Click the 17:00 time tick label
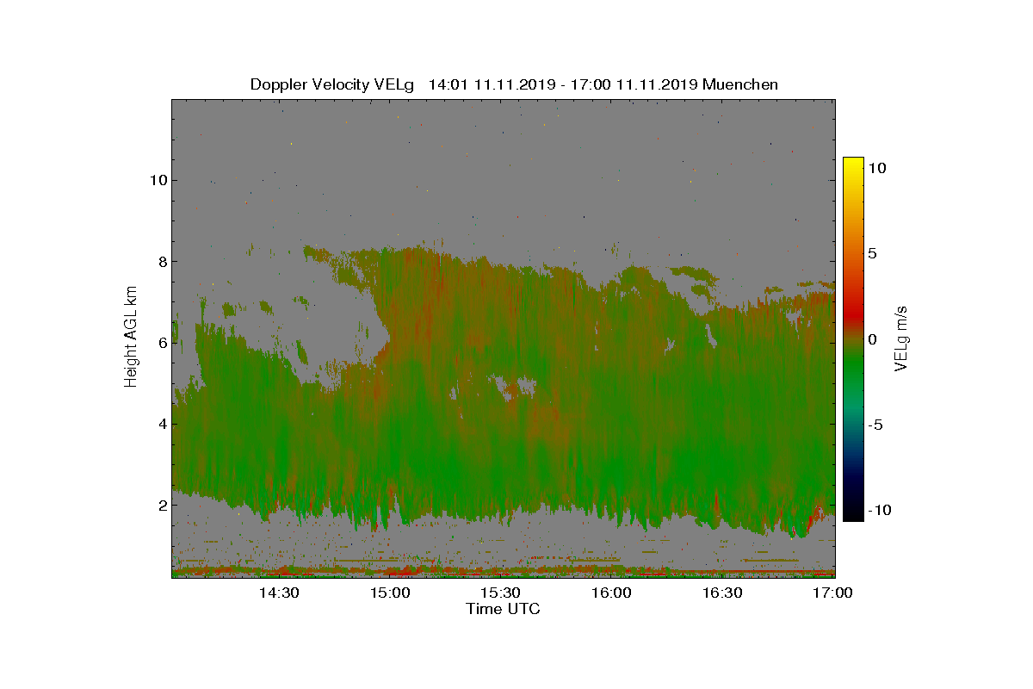This screenshot has height=689, width=1033. click(832, 593)
